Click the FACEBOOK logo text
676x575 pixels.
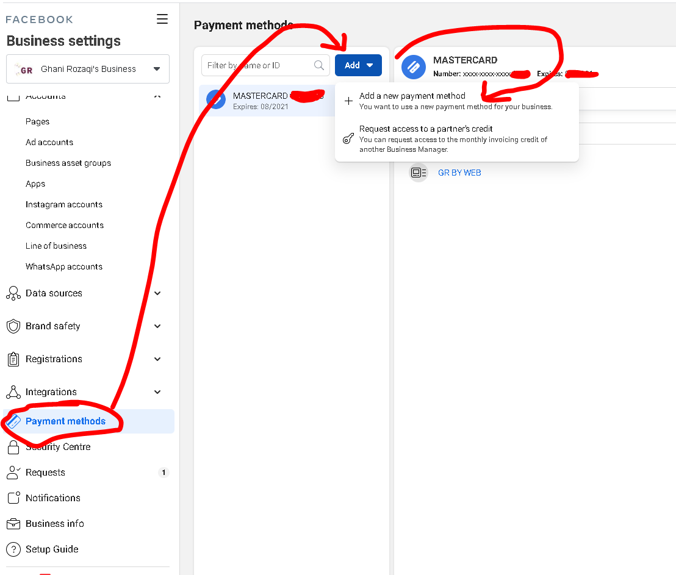pos(39,20)
